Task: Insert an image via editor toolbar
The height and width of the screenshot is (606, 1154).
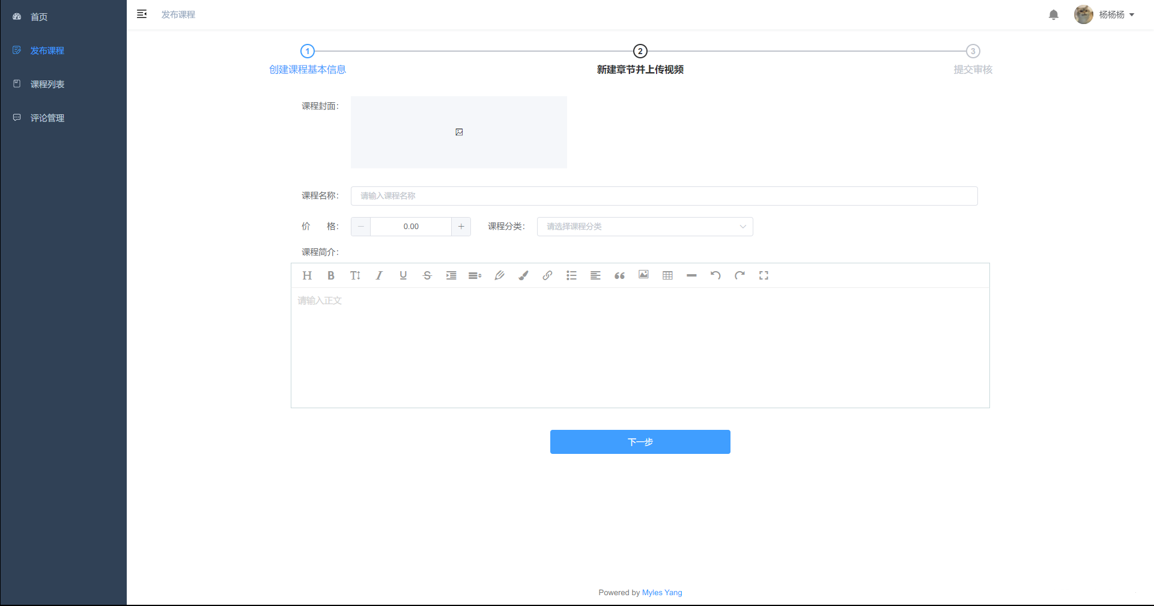Action: (x=643, y=275)
